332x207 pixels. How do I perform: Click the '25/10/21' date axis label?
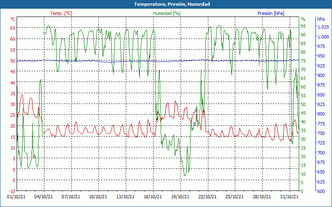pyautogui.click(x=234, y=197)
